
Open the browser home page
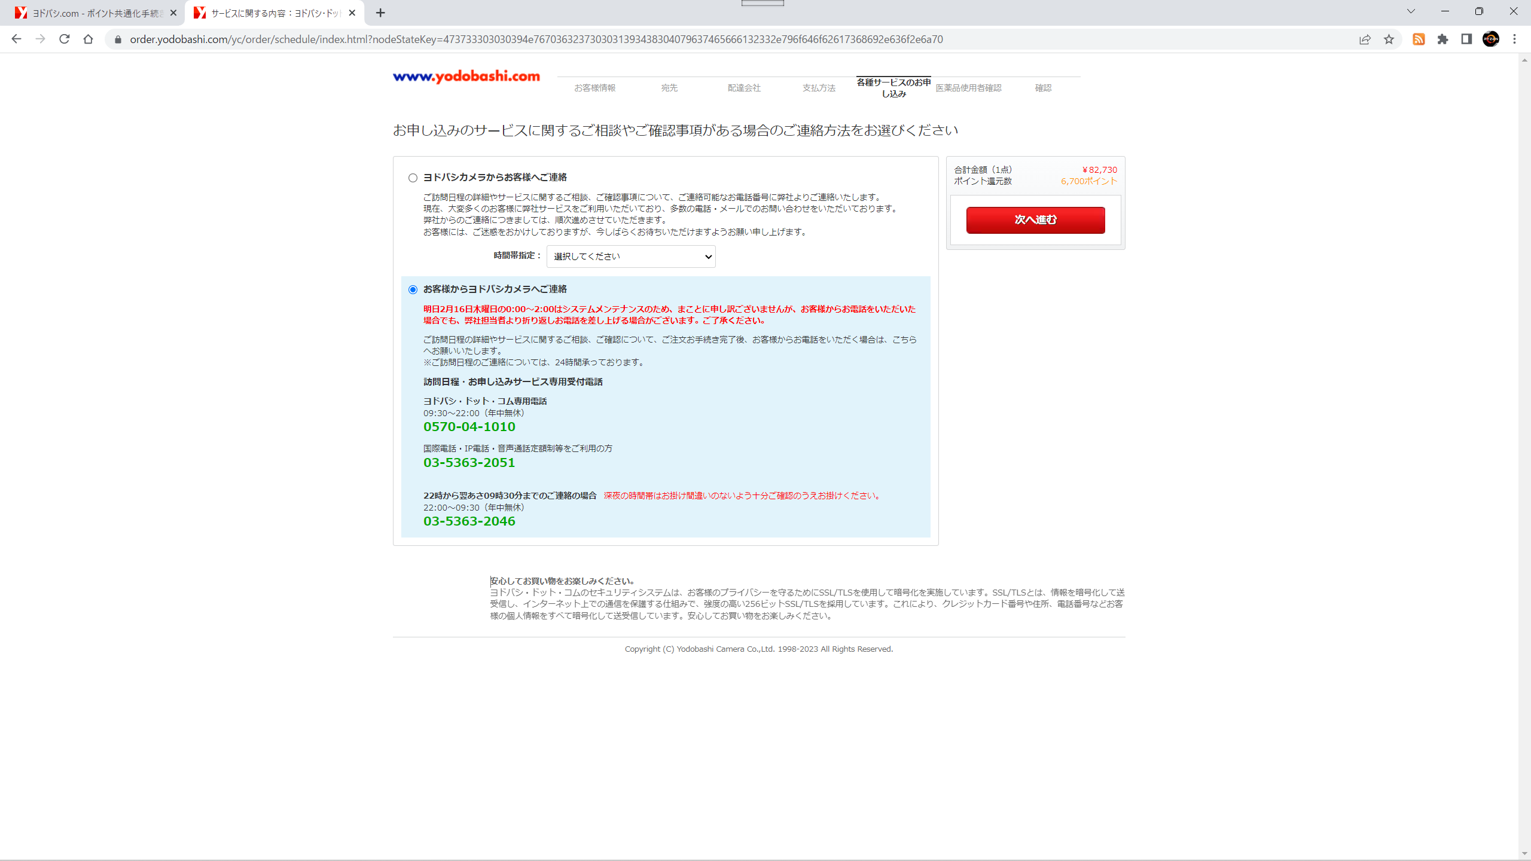click(x=88, y=39)
